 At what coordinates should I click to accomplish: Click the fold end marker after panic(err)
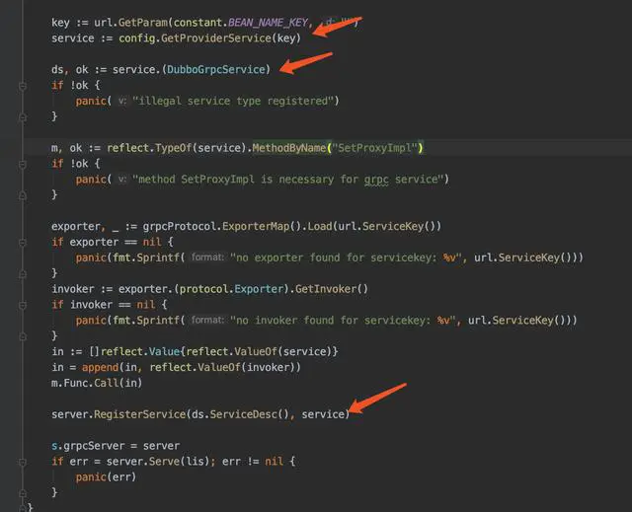(x=23, y=493)
